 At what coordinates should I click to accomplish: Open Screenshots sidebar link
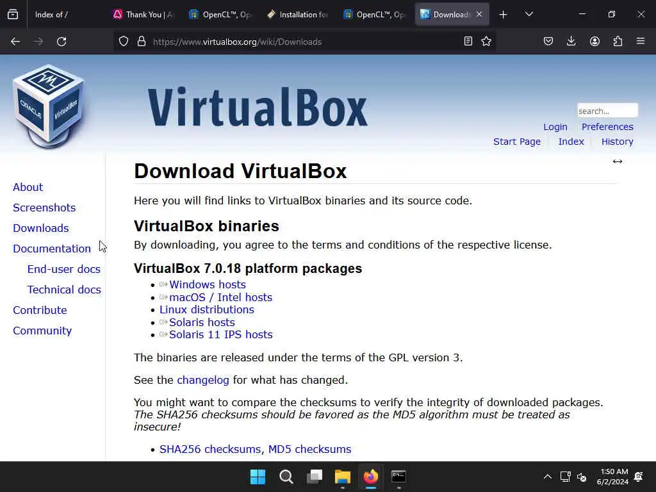point(44,208)
